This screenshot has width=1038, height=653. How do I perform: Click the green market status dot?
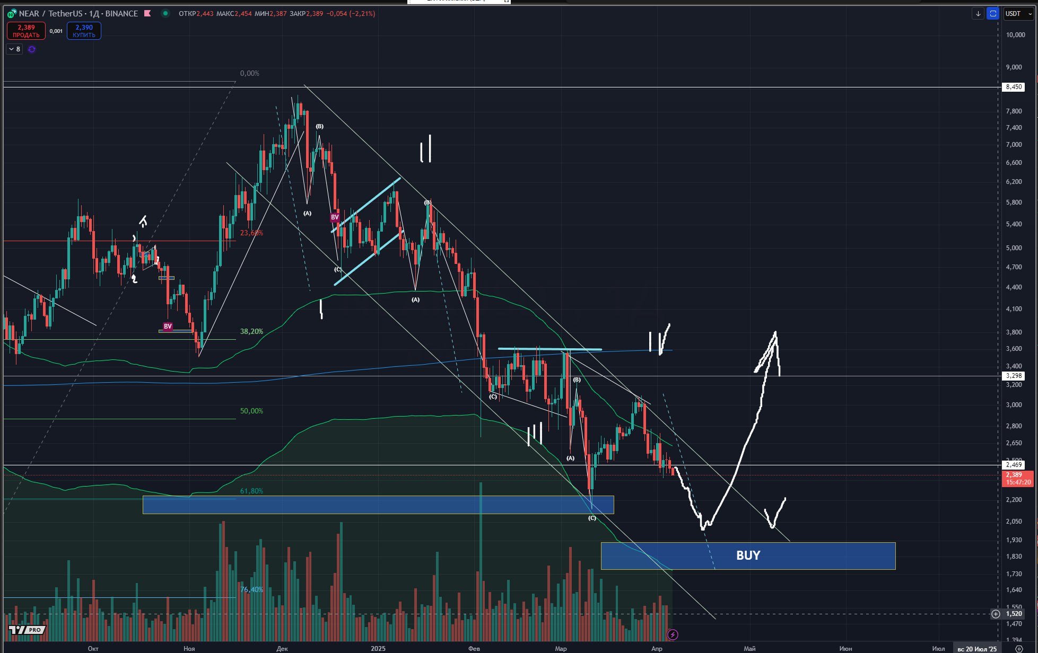tap(165, 13)
